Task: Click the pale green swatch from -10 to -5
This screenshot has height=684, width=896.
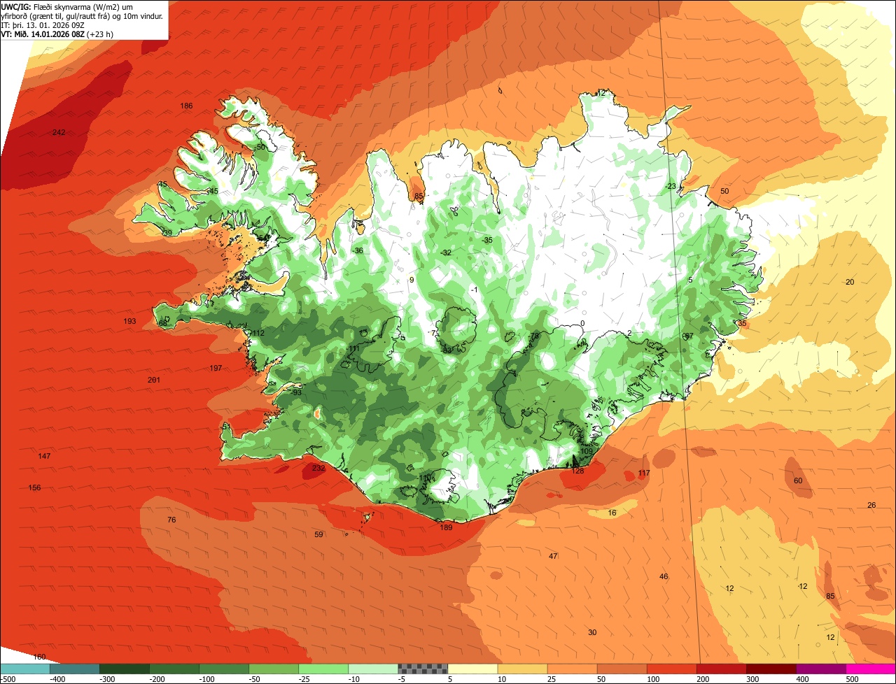Action: (372, 669)
